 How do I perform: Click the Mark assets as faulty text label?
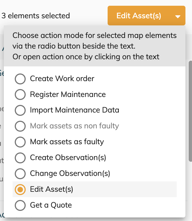coord(67,142)
